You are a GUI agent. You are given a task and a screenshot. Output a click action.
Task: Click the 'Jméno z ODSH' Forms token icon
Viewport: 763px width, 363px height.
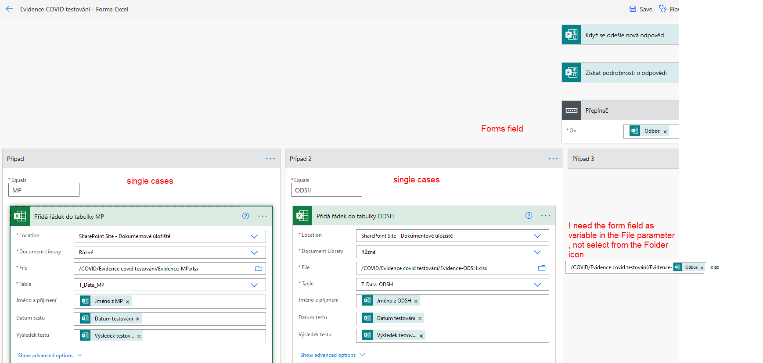[367, 301]
